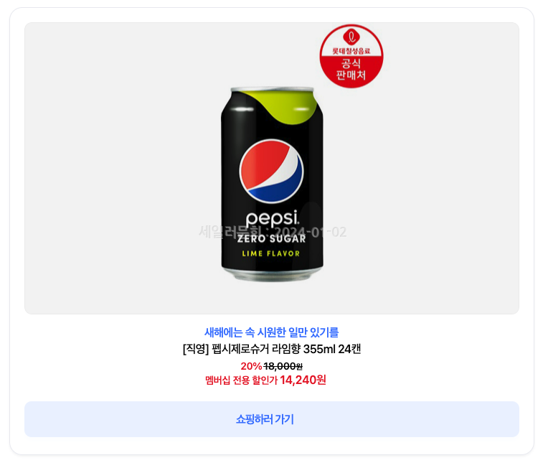Click the 2024-01-02 watermark text
Viewport: 548px width, 463px height.
click(x=311, y=232)
